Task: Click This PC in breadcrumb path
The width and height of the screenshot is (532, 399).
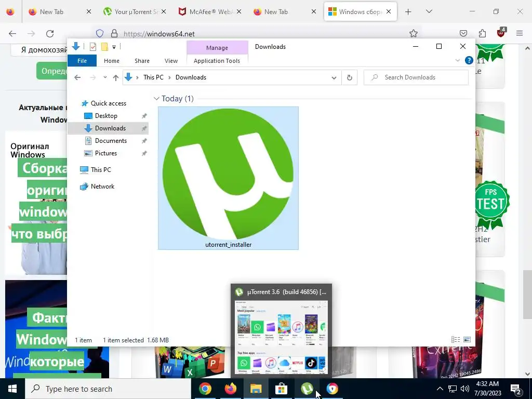Action: [153, 77]
